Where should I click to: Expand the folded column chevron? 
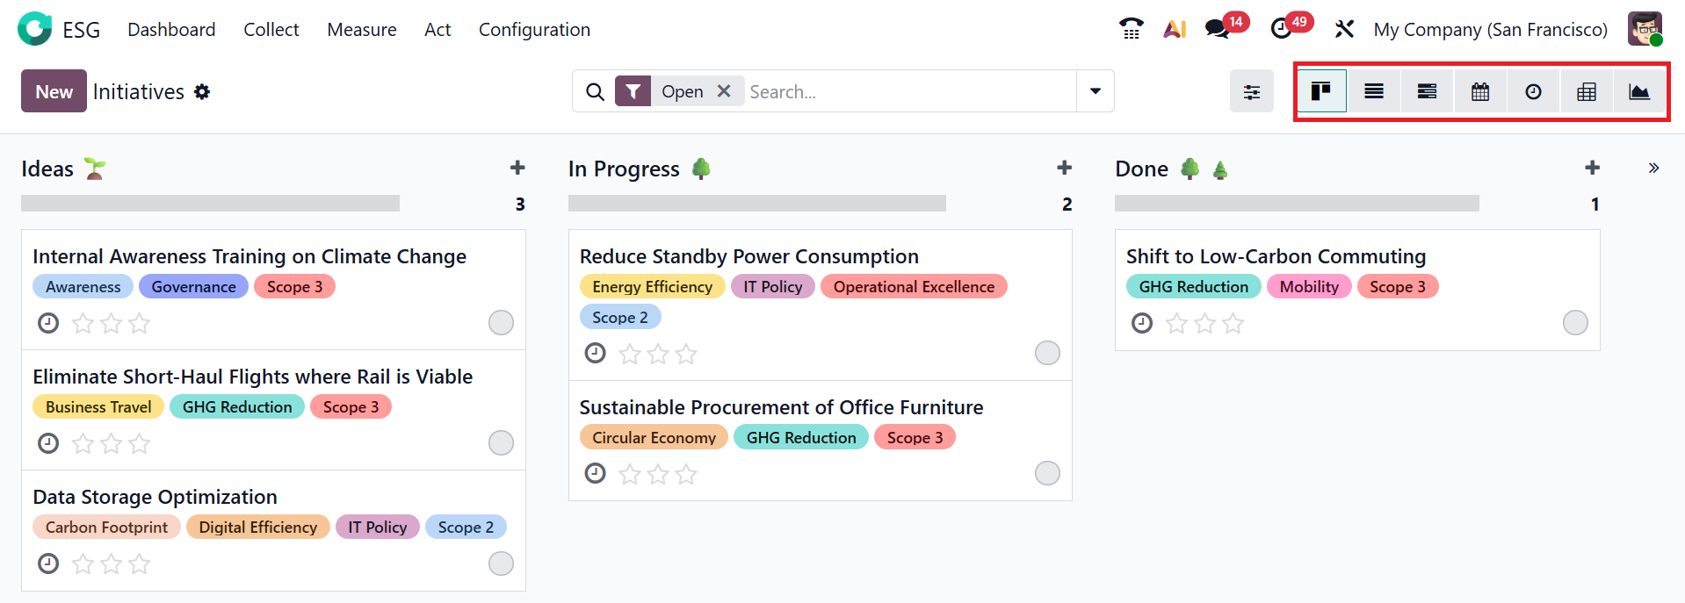[1653, 169]
